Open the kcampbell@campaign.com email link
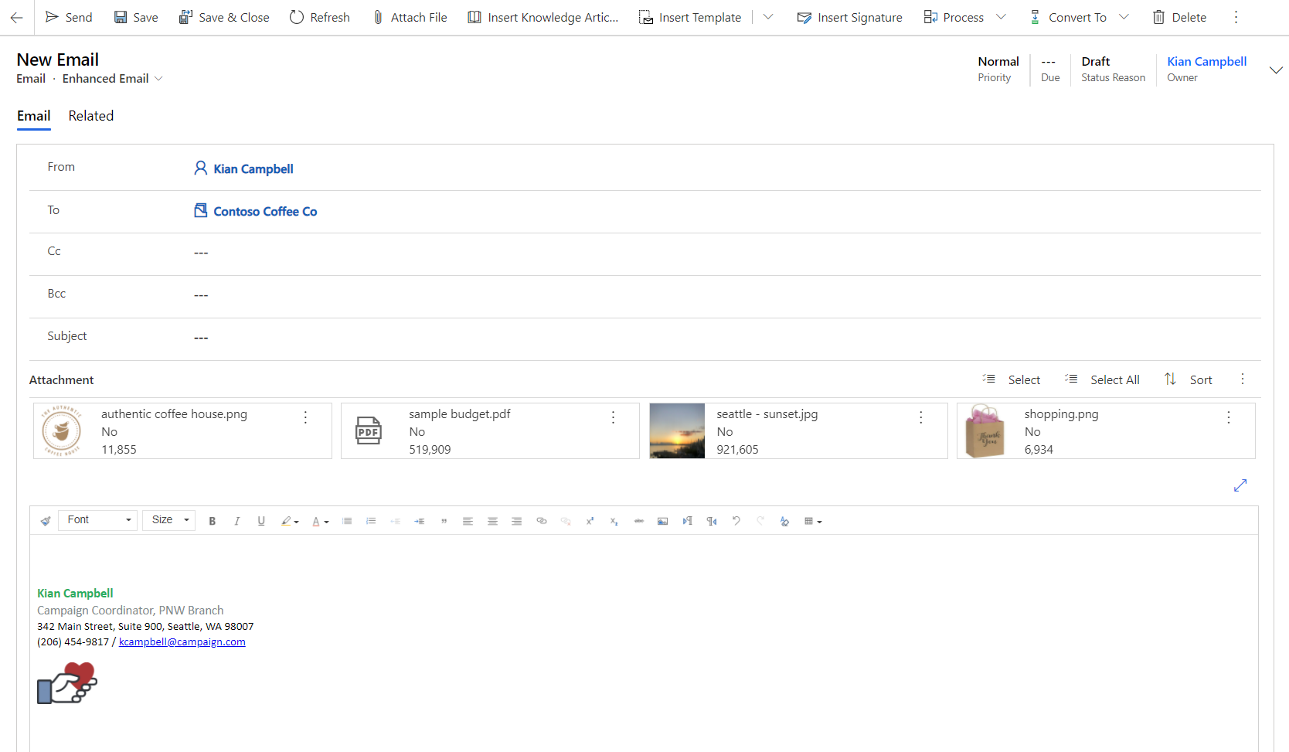1289x752 pixels. 182,641
